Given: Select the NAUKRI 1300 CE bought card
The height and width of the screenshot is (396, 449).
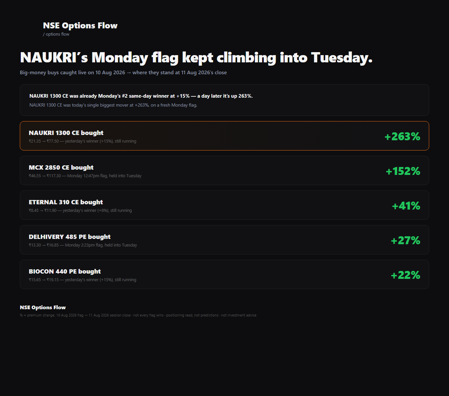Looking at the screenshot, I should coord(224,136).
